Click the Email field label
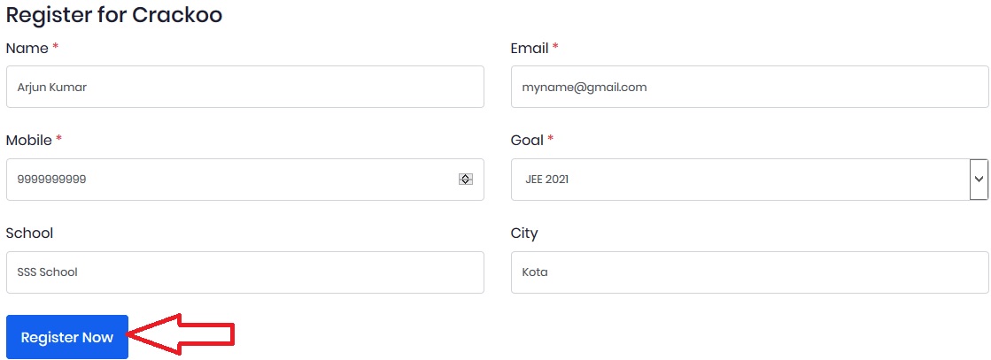The height and width of the screenshot is (360, 991). click(x=530, y=48)
